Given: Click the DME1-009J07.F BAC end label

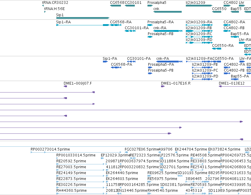Looking at the screenshot, I should (78, 83).
